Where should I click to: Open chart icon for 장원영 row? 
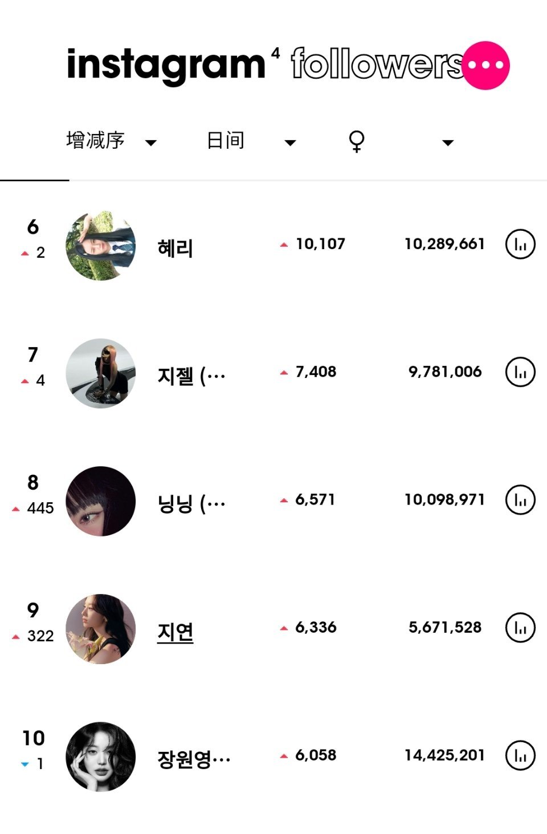pos(520,755)
